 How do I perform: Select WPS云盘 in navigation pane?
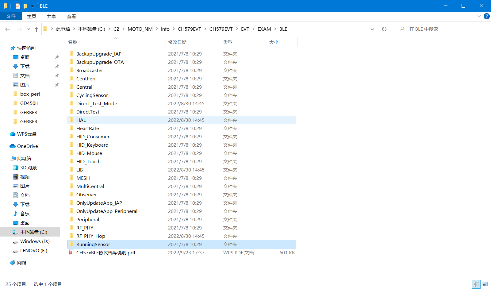pos(27,134)
